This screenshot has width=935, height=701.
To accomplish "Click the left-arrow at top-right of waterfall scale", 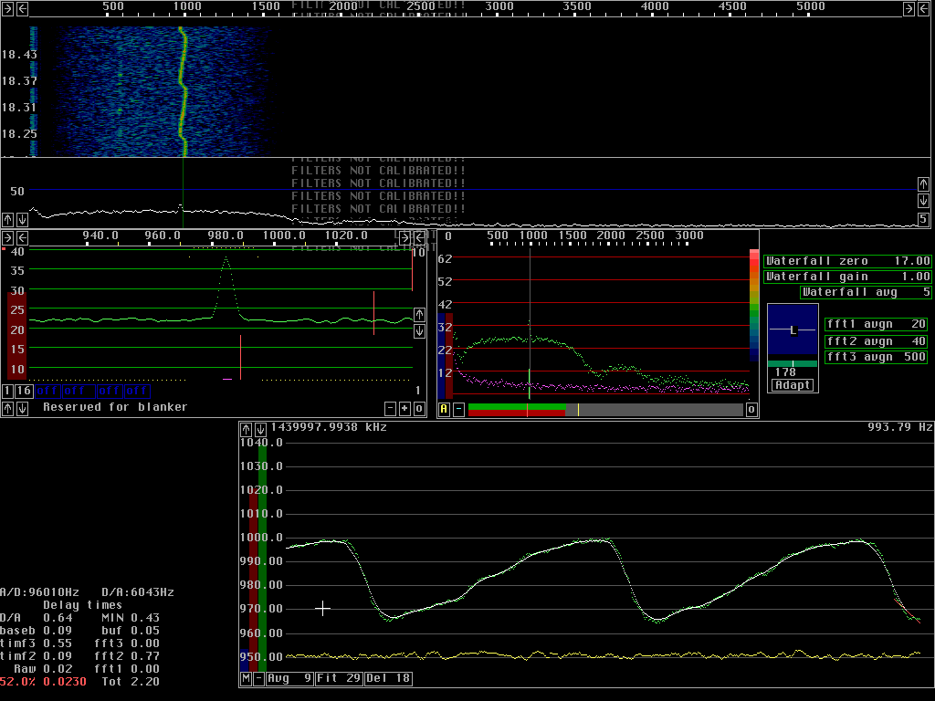I will tap(923, 8).
